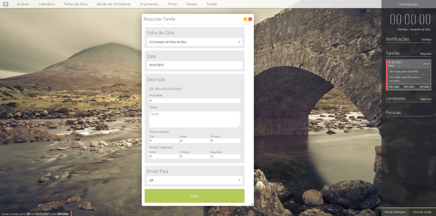Click the Notificar link beside Notificações
Viewport: 436px width, 216px height.
coord(426,39)
